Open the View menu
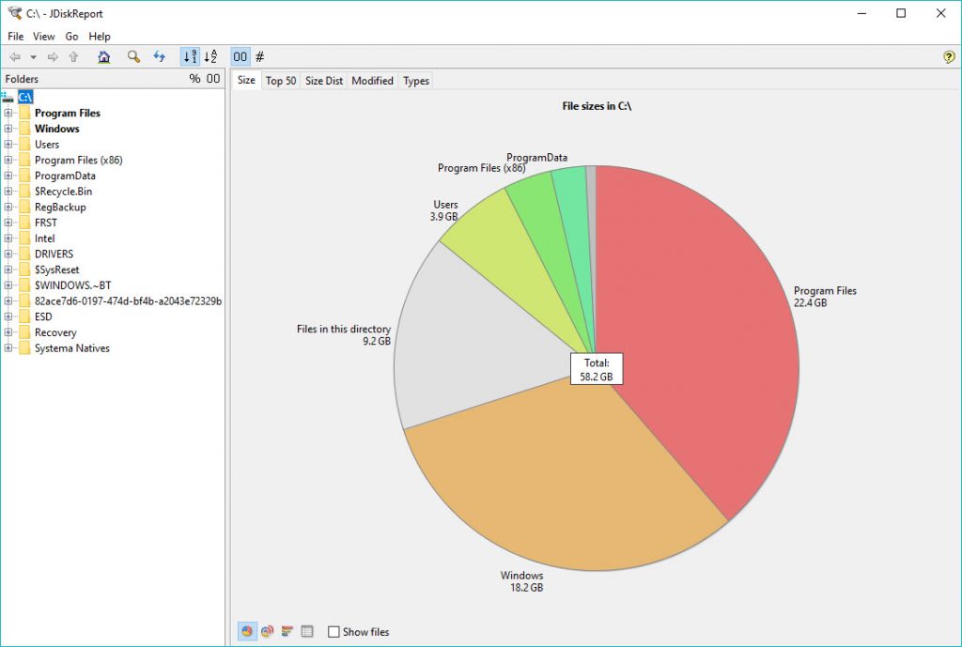The image size is (962, 647). point(43,37)
